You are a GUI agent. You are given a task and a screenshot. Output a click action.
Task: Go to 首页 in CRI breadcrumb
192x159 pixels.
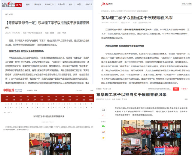click(x=7, y=14)
